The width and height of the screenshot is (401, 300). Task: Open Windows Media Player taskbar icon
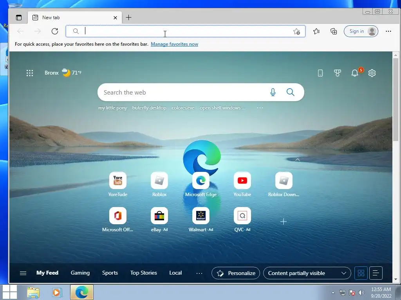tap(56, 292)
